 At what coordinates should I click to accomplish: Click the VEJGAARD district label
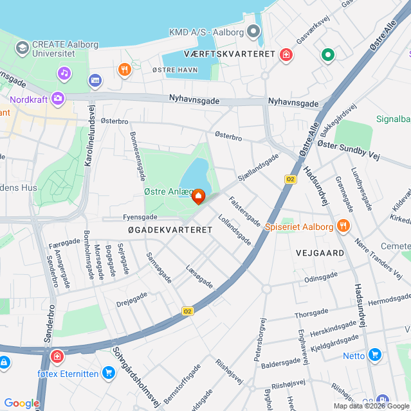(x=320, y=253)
